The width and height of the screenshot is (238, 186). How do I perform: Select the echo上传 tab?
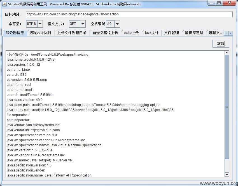pos(131,33)
